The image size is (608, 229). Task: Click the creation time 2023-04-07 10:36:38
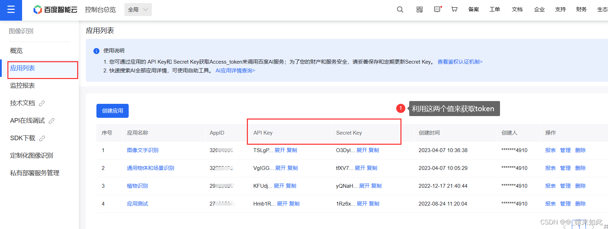tap(443, 150)
